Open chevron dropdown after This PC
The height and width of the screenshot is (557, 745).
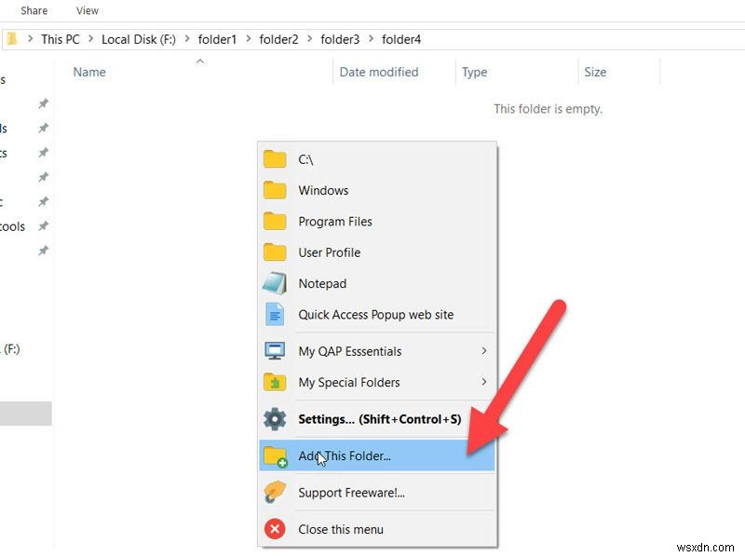(90, 39)
